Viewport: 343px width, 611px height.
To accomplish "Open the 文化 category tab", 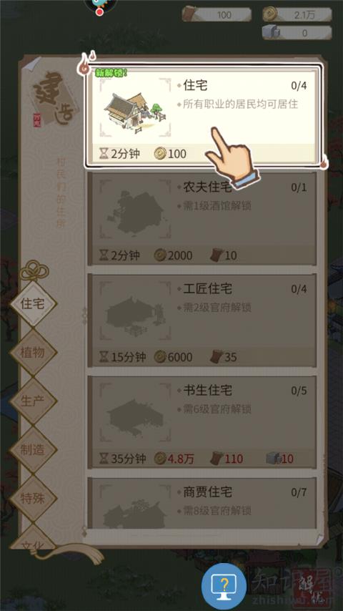I will [33, 539].
